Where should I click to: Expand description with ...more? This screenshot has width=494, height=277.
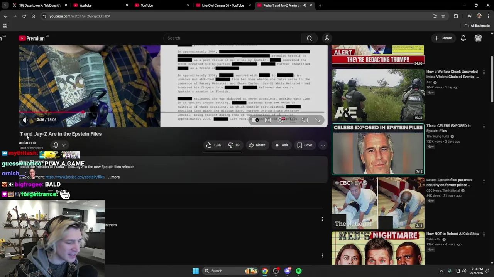(114, 177)
